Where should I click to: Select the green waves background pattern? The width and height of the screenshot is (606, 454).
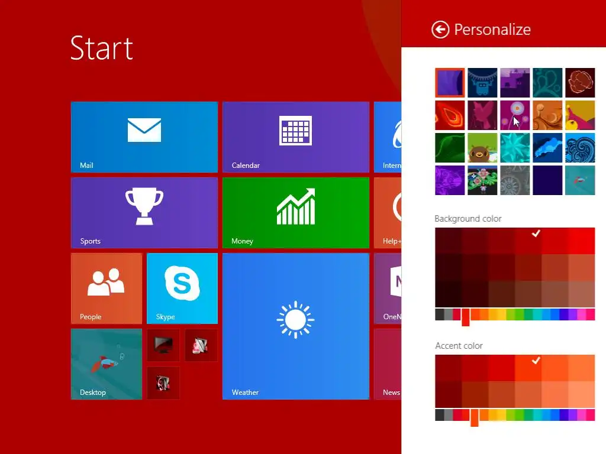click(450, 148)
